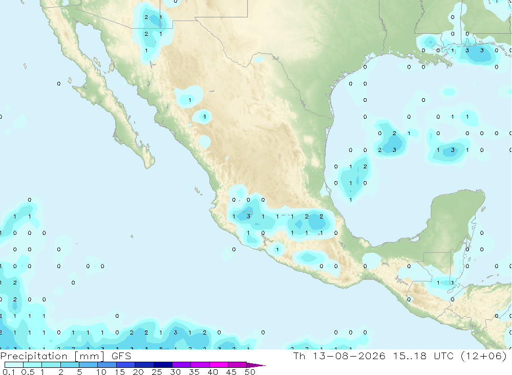512x375 pixels.
Task: Click the '45' legend scale label
Action: coord(231,372)
